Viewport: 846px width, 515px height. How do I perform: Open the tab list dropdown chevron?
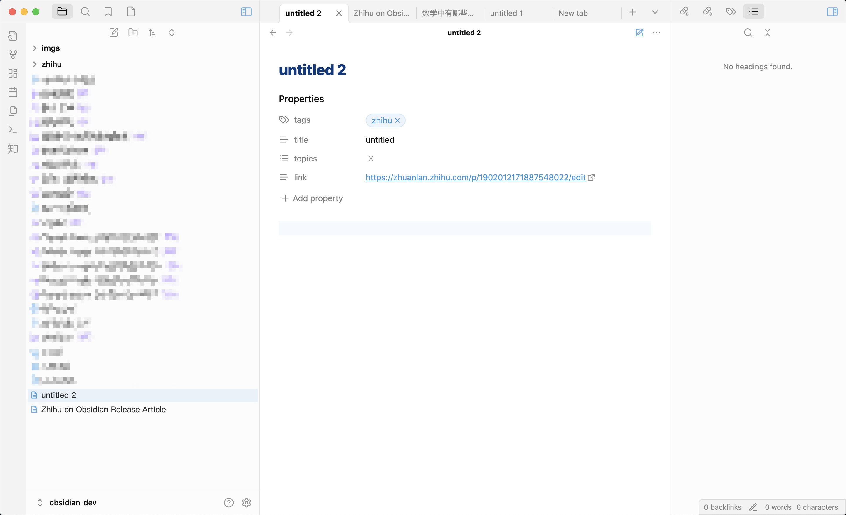[x=655, y=12]
